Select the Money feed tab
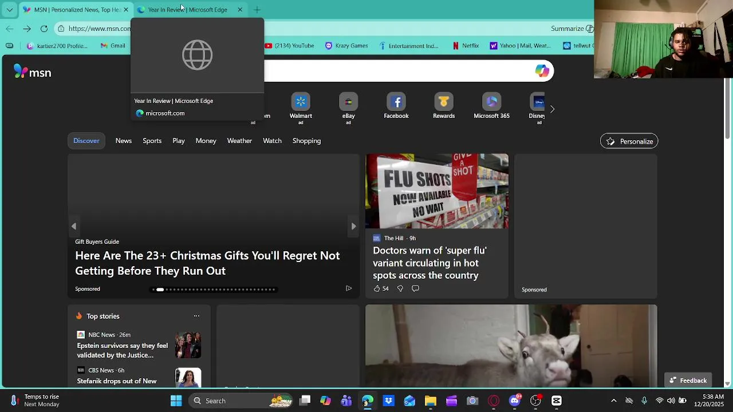 click(206, 141)
